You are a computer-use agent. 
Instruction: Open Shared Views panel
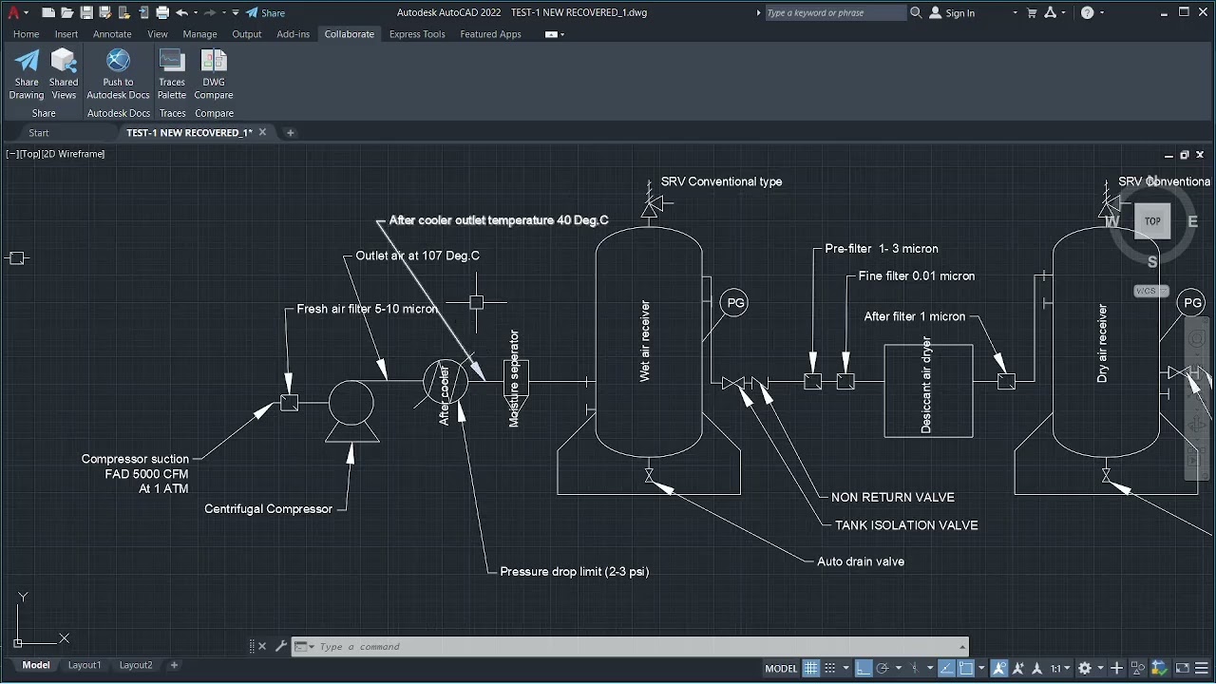[64, 74]
